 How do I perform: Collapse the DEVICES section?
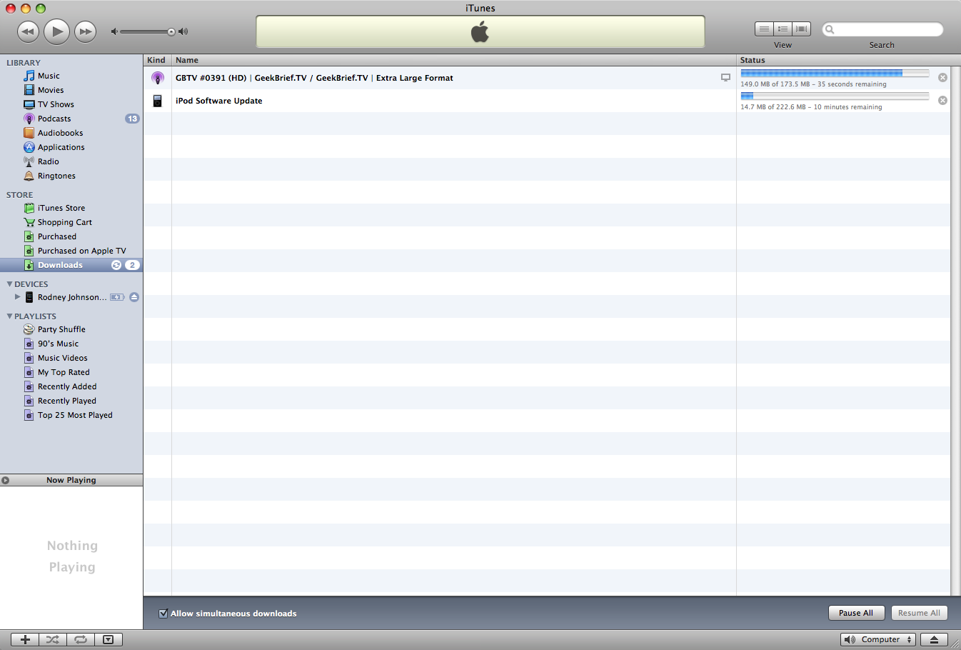(9, 284)
